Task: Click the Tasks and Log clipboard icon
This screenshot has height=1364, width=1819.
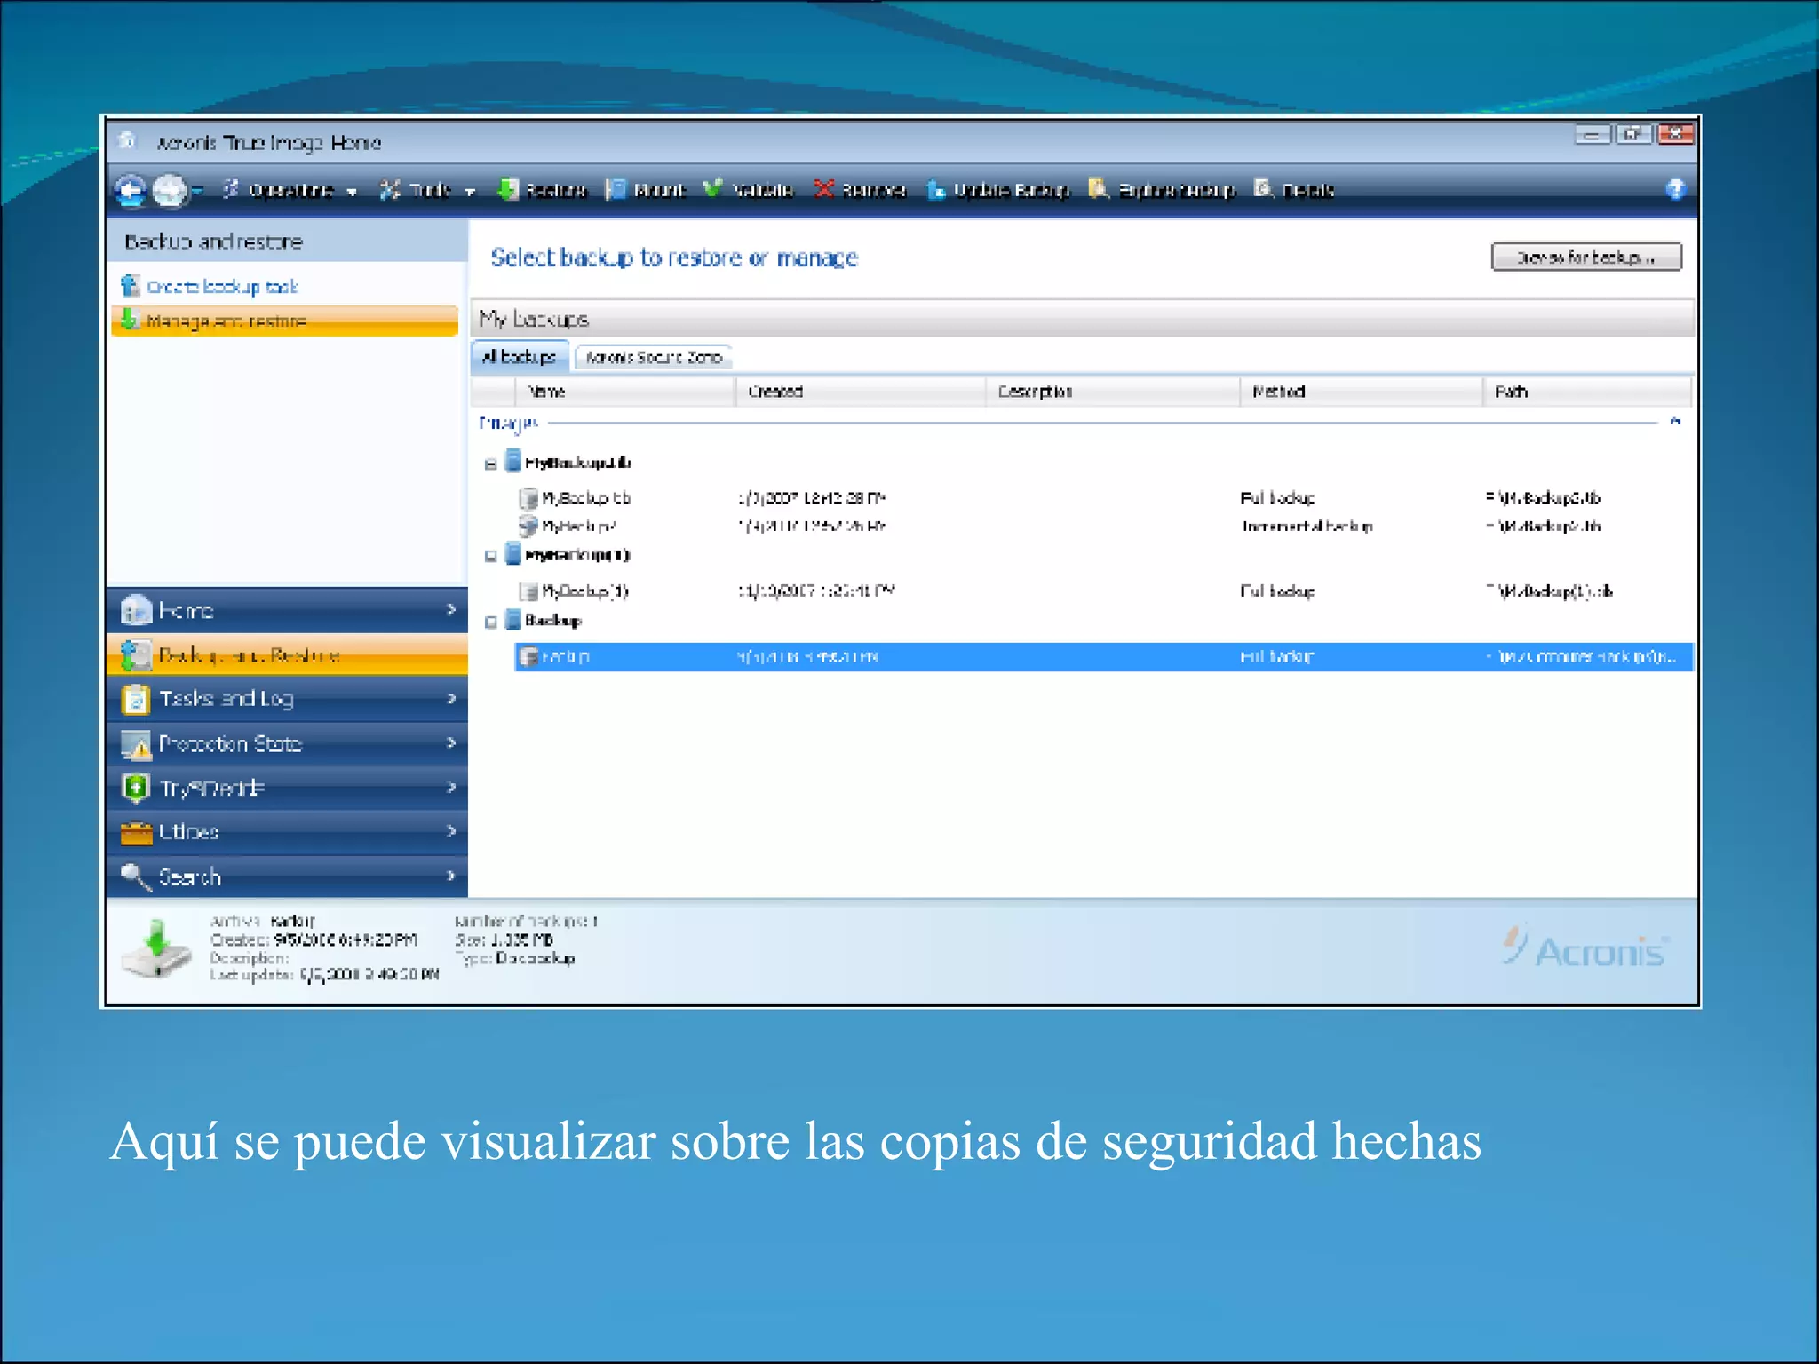Action: [136, 700]
